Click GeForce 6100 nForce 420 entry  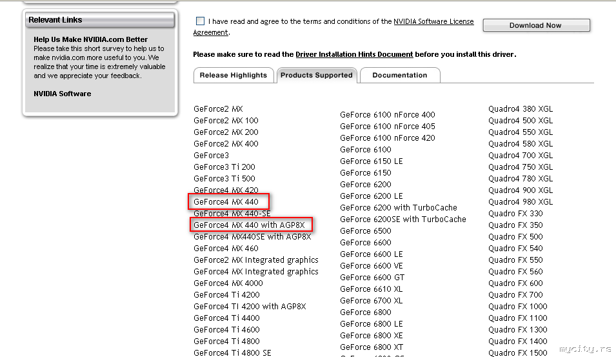coord(388,138)
